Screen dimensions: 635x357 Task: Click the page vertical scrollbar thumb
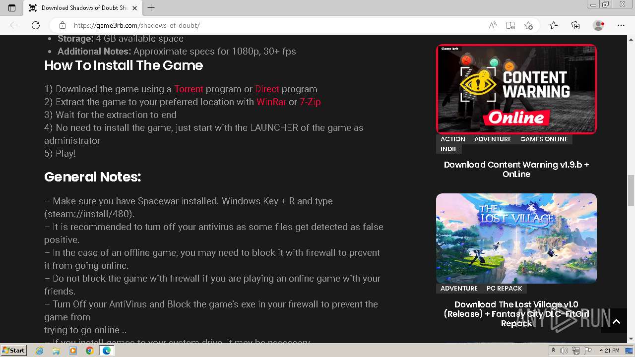click(x=631, y=190)
